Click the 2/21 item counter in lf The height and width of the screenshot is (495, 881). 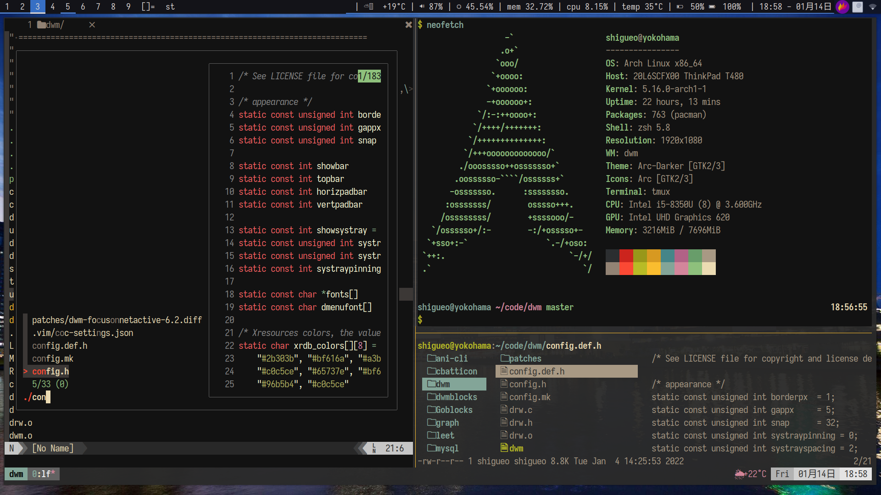[x=862, y=461]
